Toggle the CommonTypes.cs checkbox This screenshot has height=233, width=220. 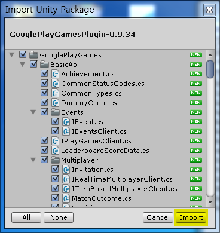click(44, 93)
